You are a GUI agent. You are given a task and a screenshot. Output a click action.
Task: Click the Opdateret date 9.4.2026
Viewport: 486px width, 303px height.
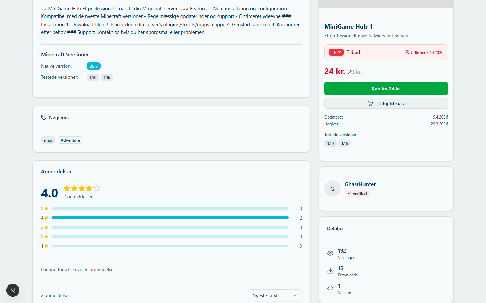pyautogui.click(x=440, y=117)
